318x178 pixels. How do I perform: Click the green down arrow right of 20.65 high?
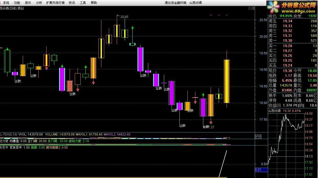(x=133, y=27)
